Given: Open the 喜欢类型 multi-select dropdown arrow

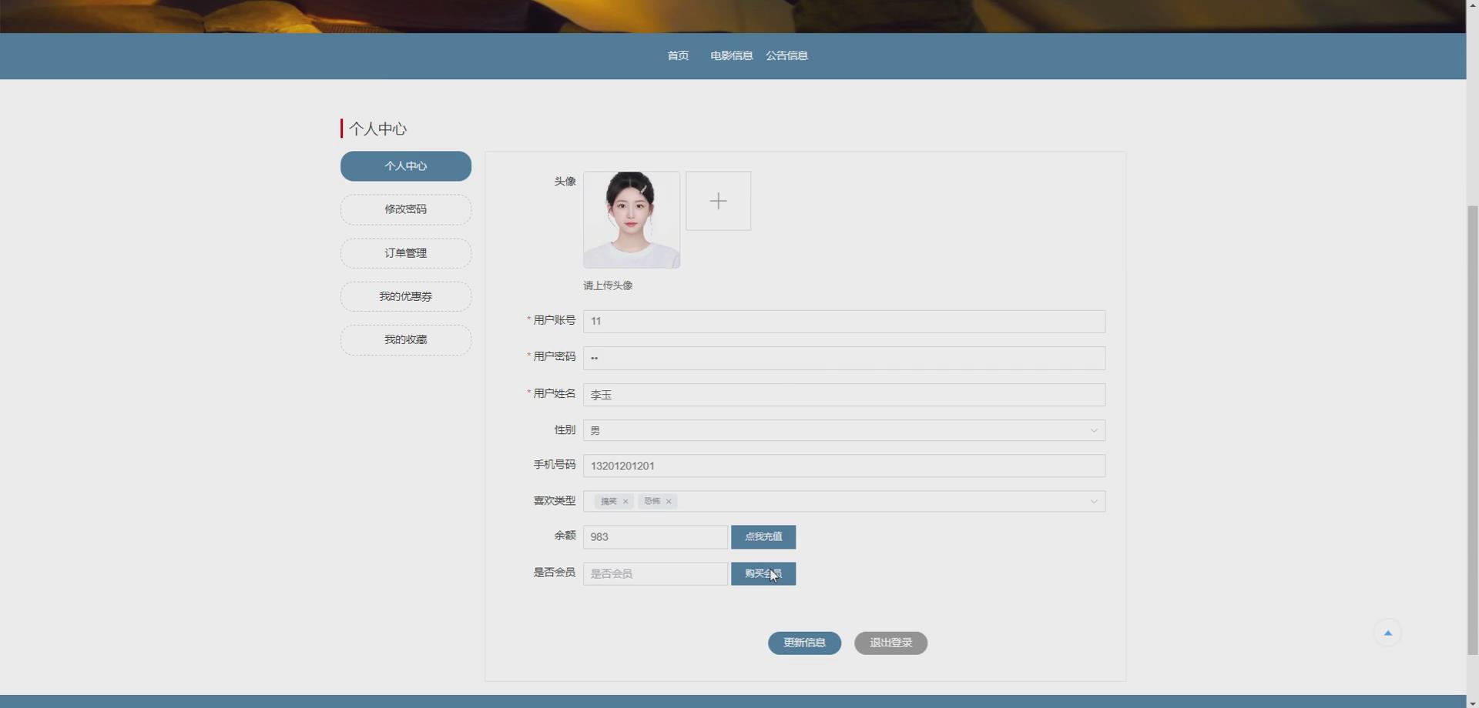Looking at the screenshot, I should tap(1093, 502).
